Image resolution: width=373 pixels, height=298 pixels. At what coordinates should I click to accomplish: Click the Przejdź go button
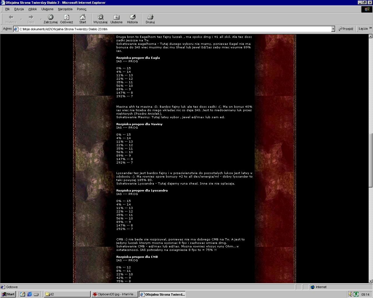346,29
